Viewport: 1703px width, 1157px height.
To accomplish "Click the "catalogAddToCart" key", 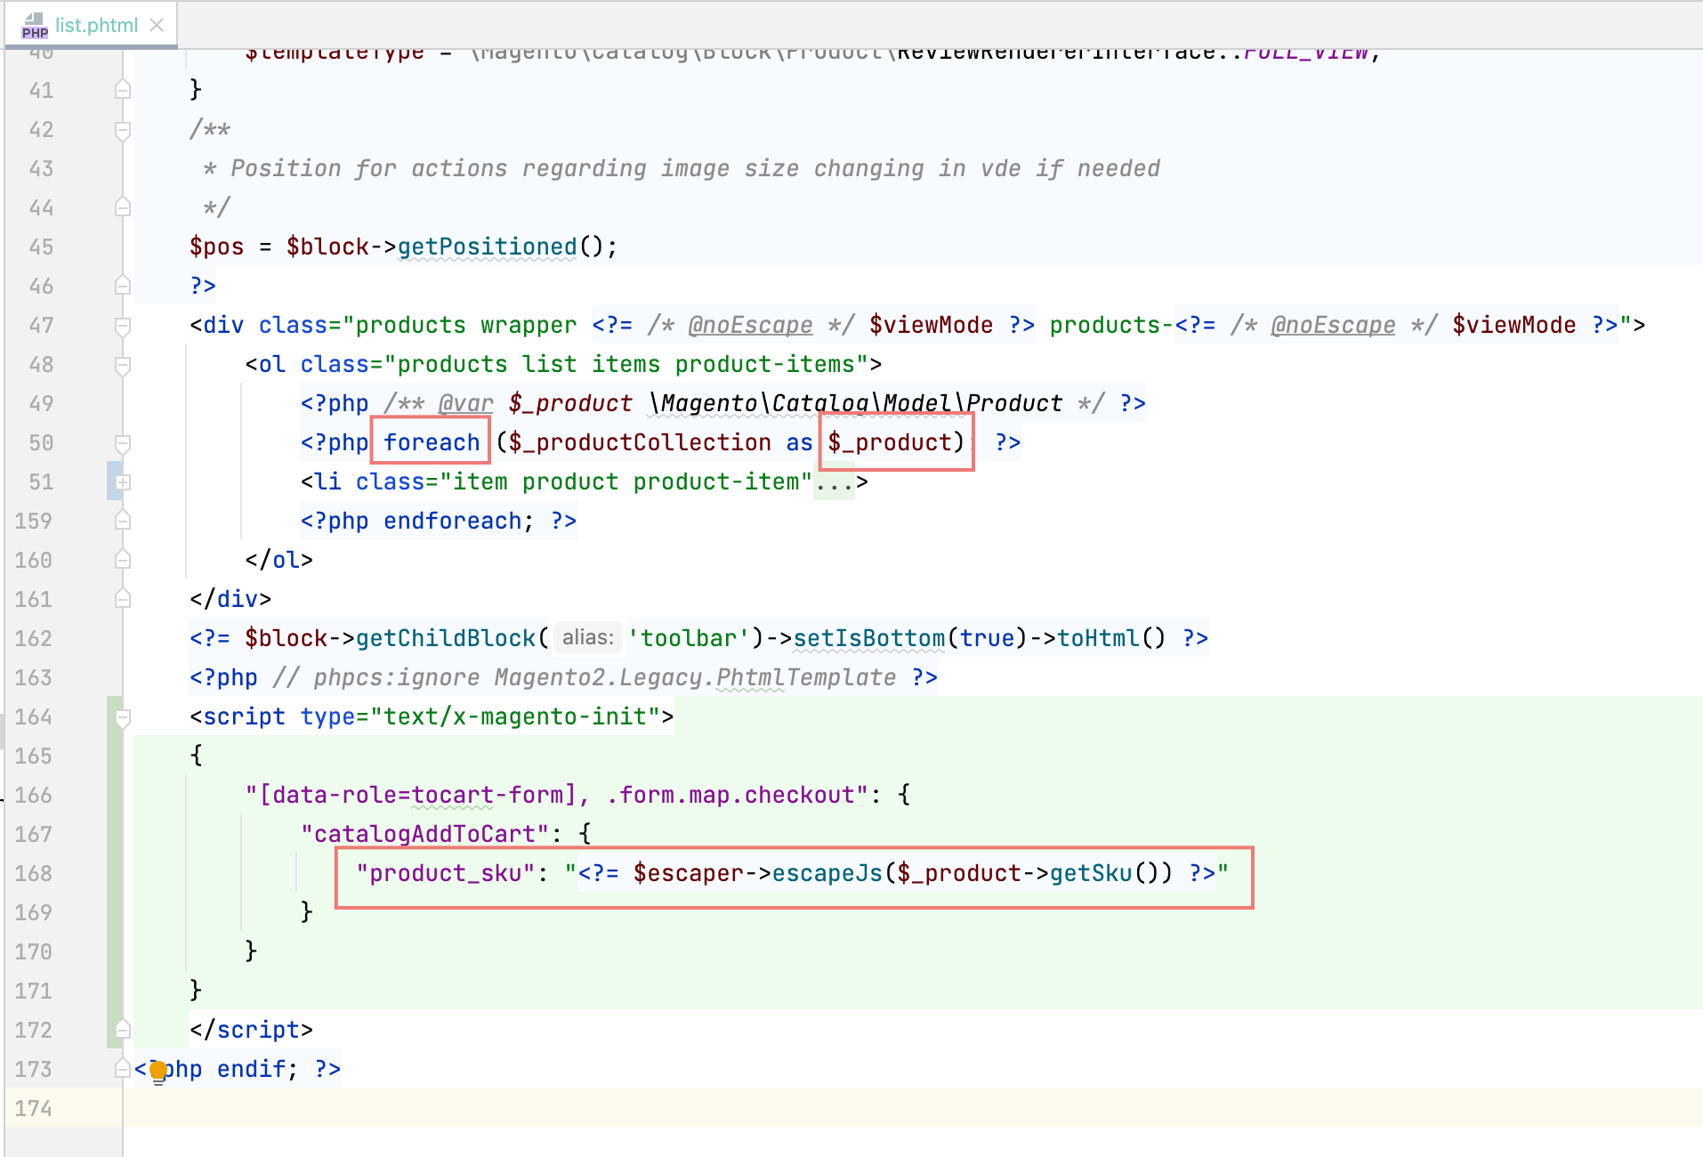I will (x=424, y=834).
